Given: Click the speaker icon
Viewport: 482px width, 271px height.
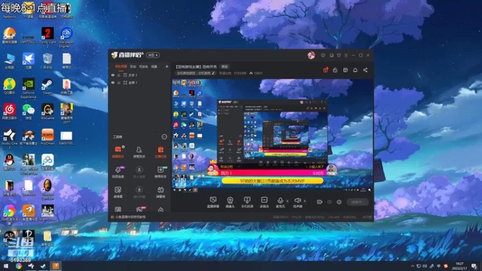Looking at the screenshot, I should (x=297, y=201).
